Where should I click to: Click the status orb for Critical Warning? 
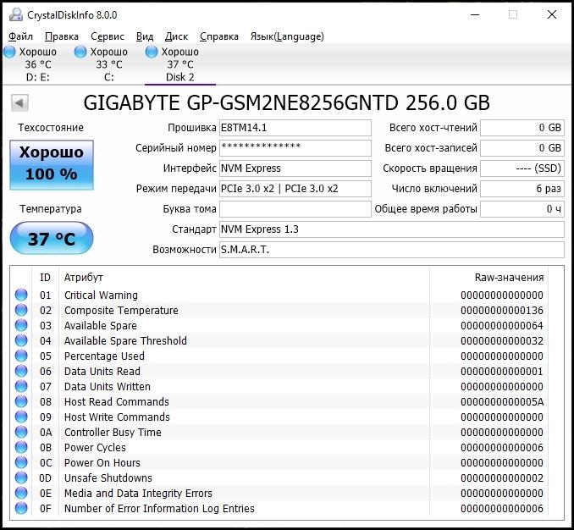[21, 295]
